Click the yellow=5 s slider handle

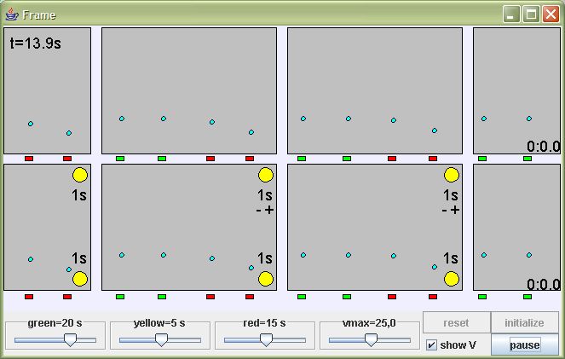coord(161,339)
